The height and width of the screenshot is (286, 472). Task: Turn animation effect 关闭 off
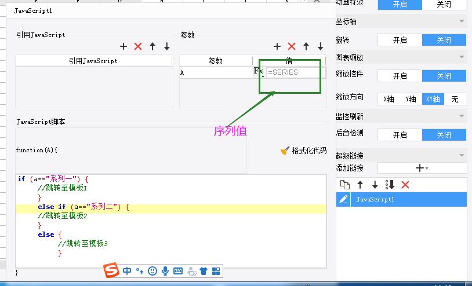[x=444, y=5]
